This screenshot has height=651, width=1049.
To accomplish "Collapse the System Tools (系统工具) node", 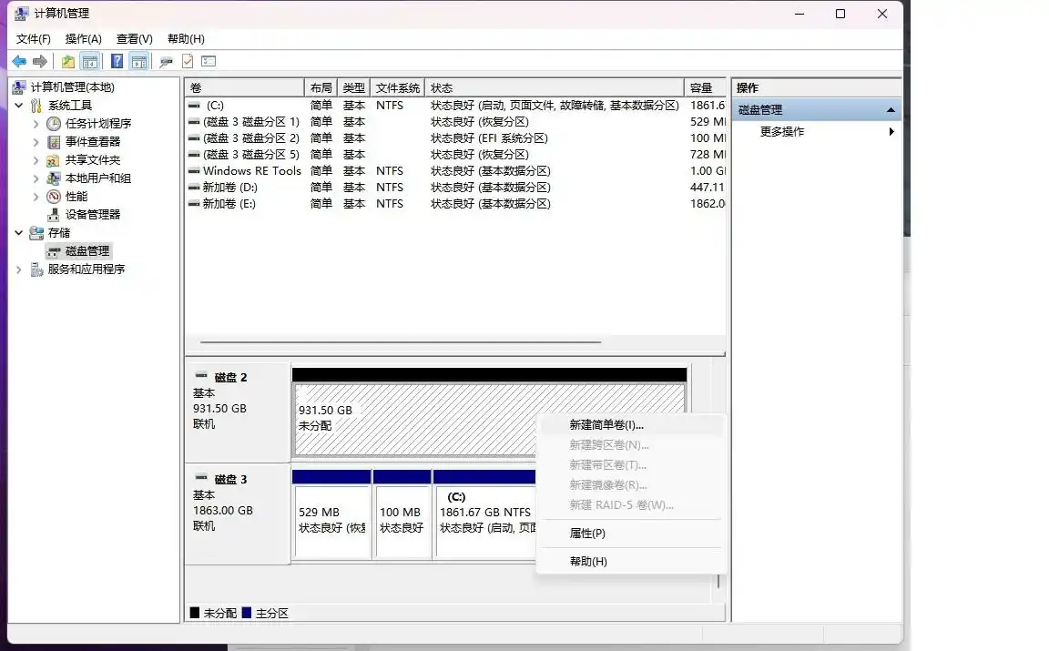I will click(x=19, y=106).
